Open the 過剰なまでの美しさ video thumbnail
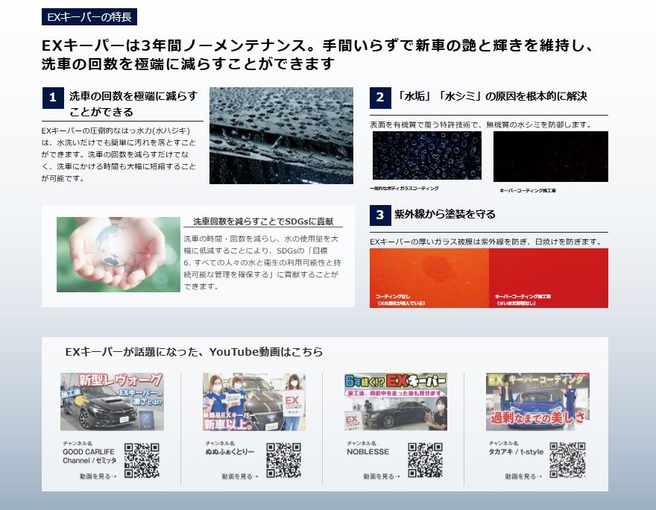Viewport: 656px width, 510px height. 537,402
